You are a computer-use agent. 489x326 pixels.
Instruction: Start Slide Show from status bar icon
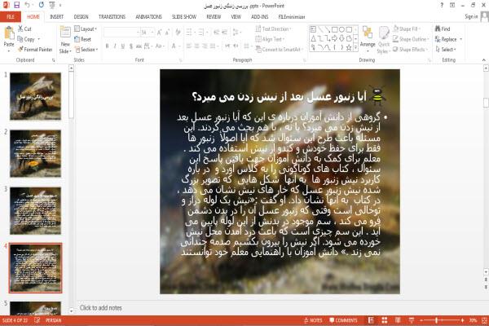[x=412, y=320]
